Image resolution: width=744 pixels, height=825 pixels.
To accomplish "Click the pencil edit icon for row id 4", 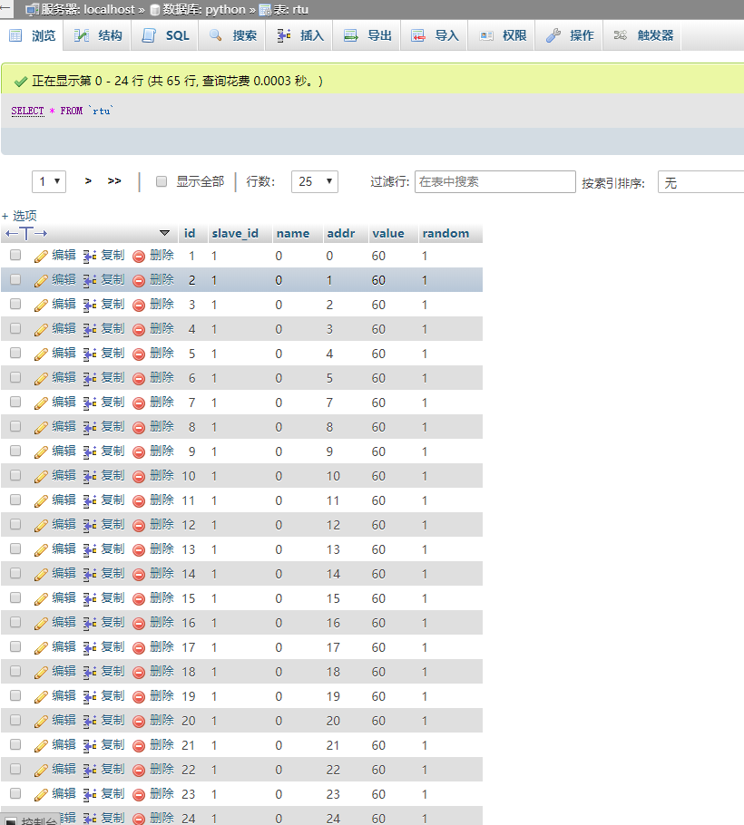I will (41, 329).
